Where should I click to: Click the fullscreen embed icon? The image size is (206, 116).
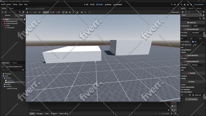click(x=89, y=12)
